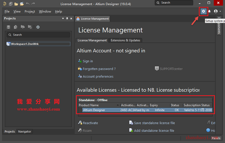Open a document using the open folder icon
225x143 pixels.
[x=16, y=4]
